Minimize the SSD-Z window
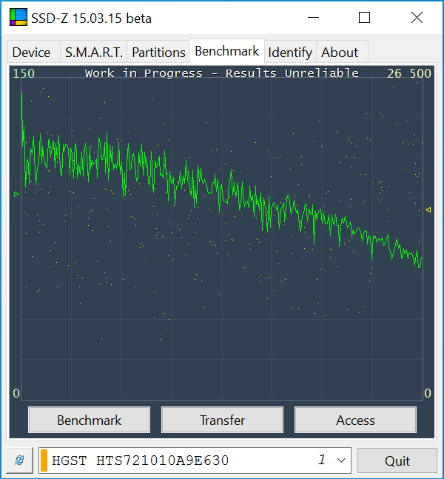This screenshot has height=479, width=444. click(313, 18)
